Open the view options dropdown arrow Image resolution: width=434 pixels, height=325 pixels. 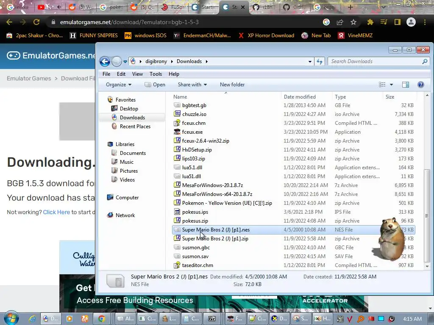[391, 85]
